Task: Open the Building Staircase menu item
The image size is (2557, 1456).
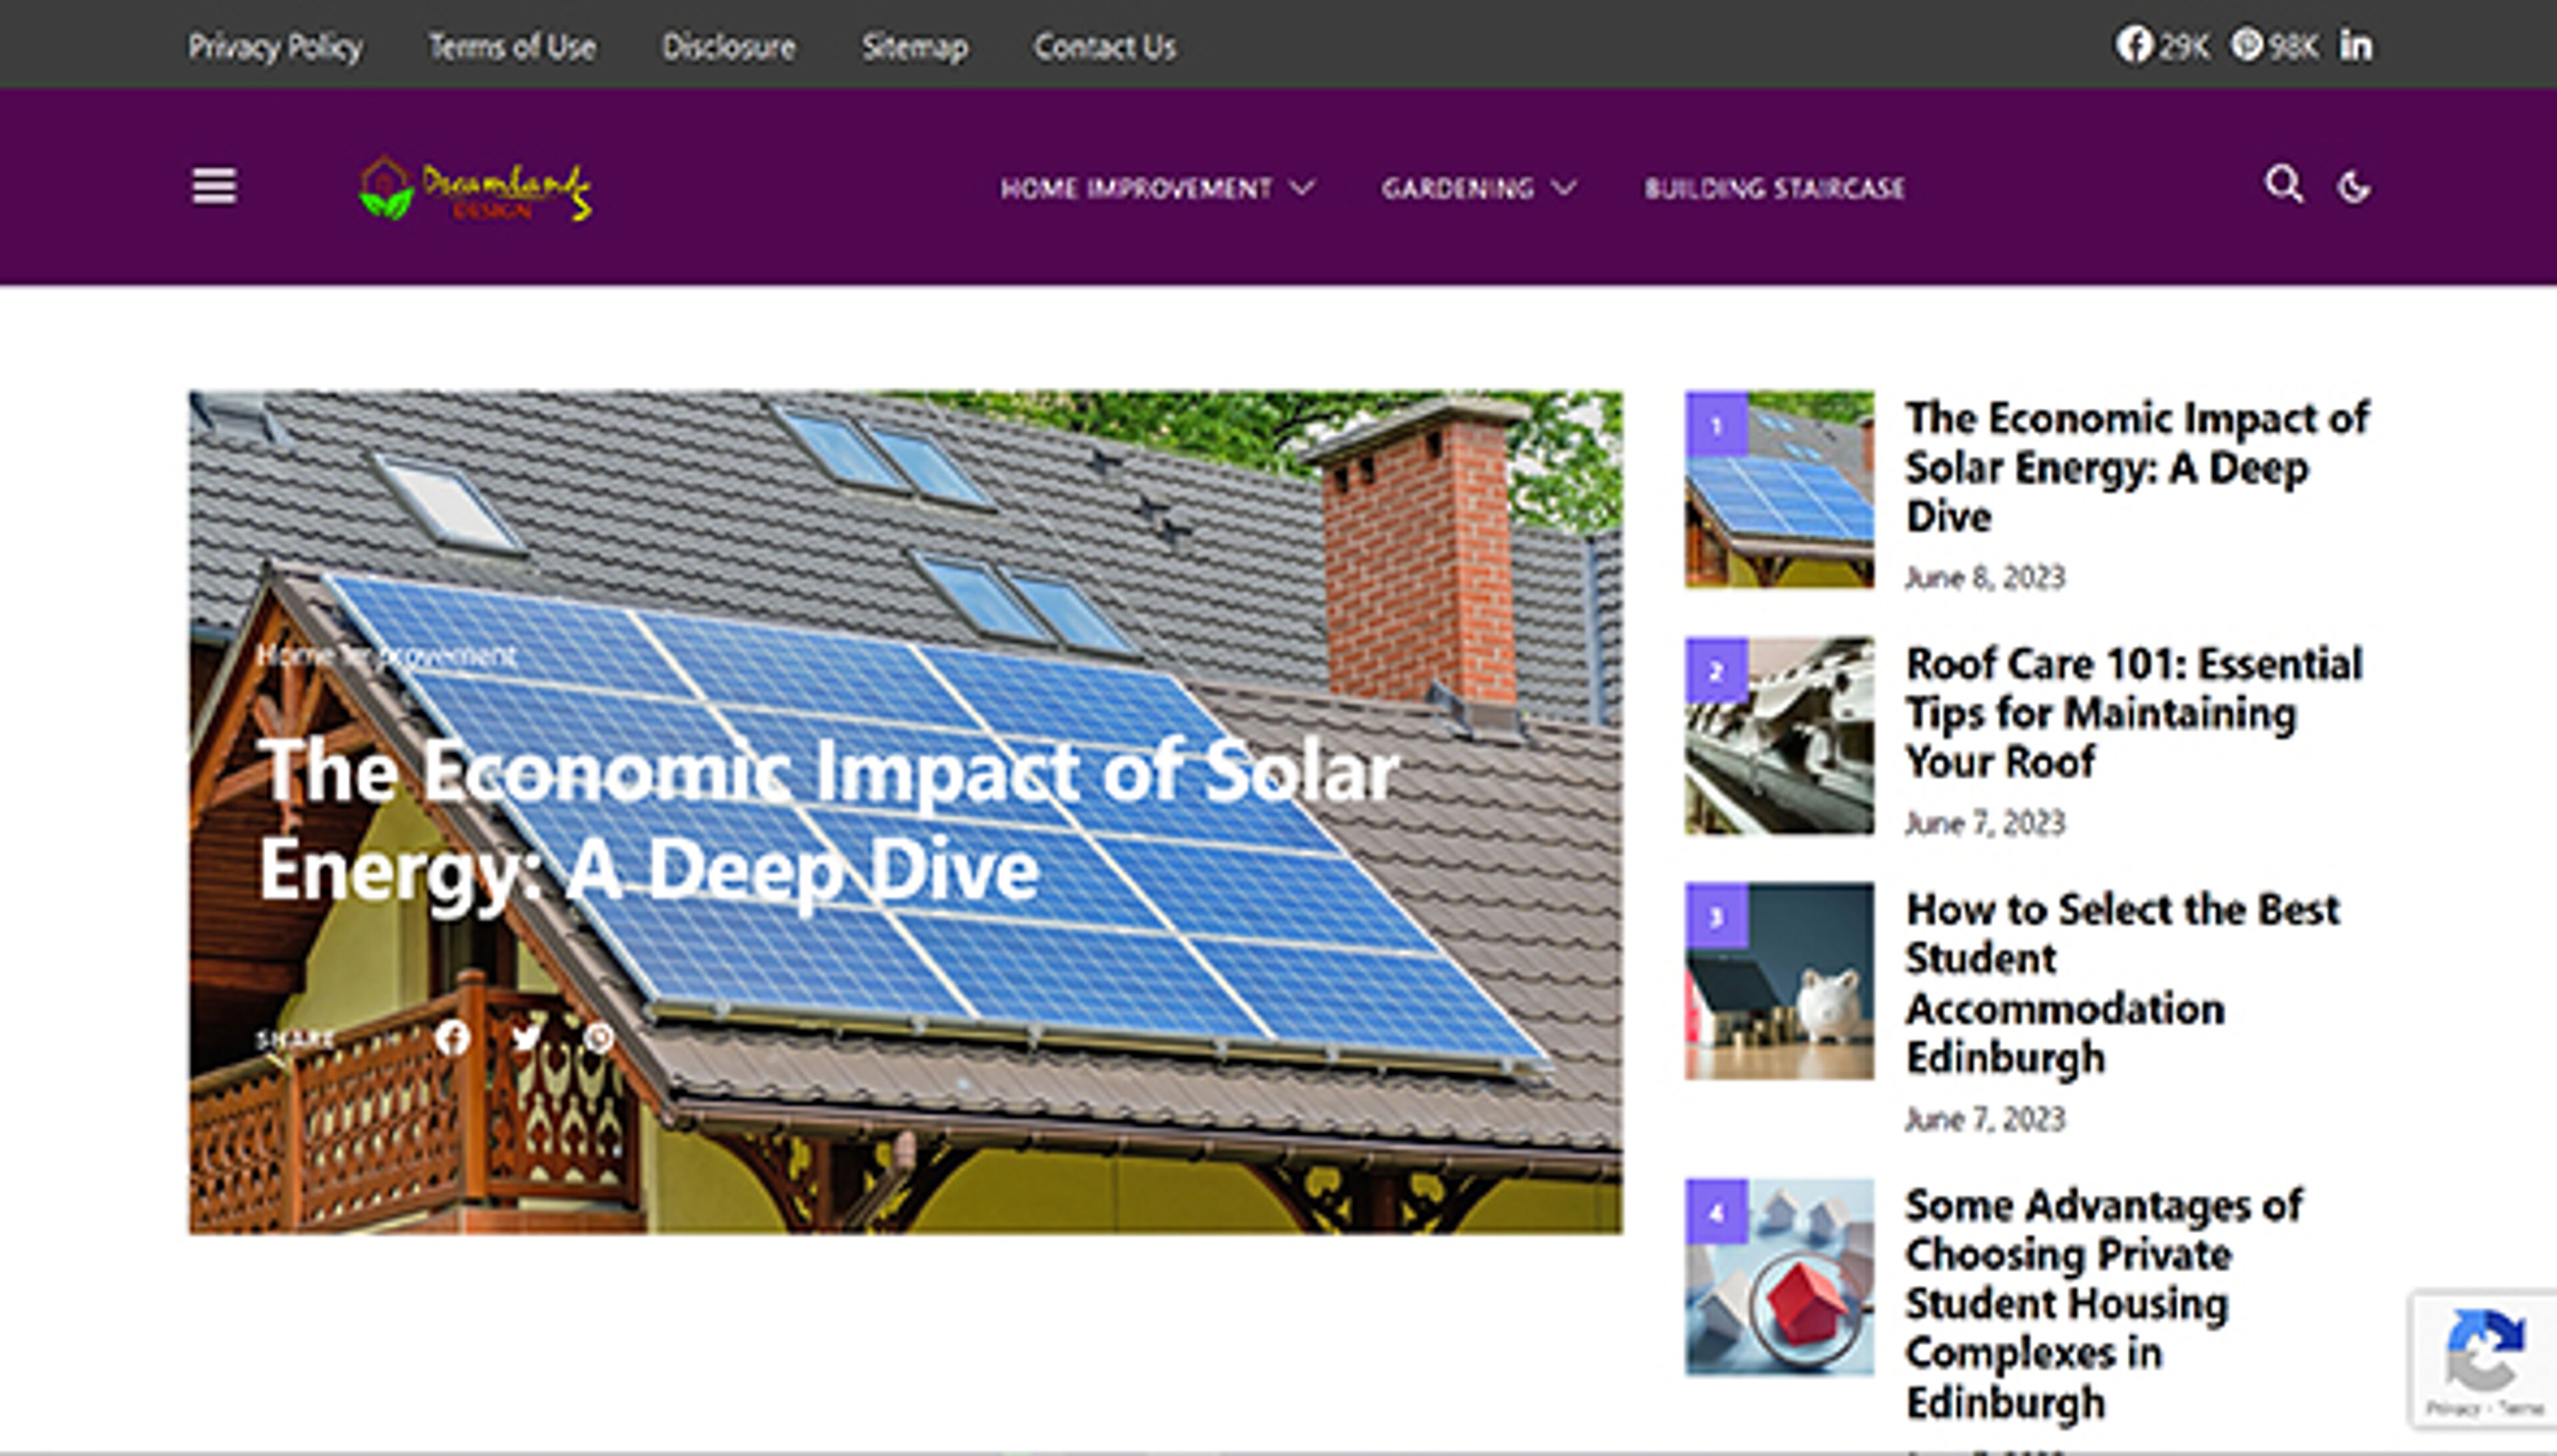Action: pos(1775,188)
